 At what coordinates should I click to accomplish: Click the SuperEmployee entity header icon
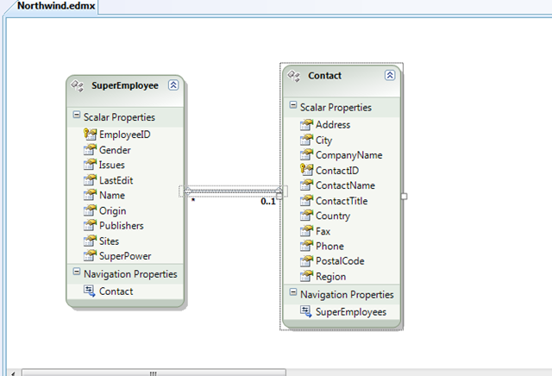[x=78, y=85]
